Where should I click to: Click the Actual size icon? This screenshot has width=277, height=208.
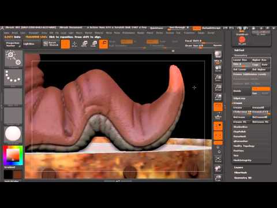point(218,87)
